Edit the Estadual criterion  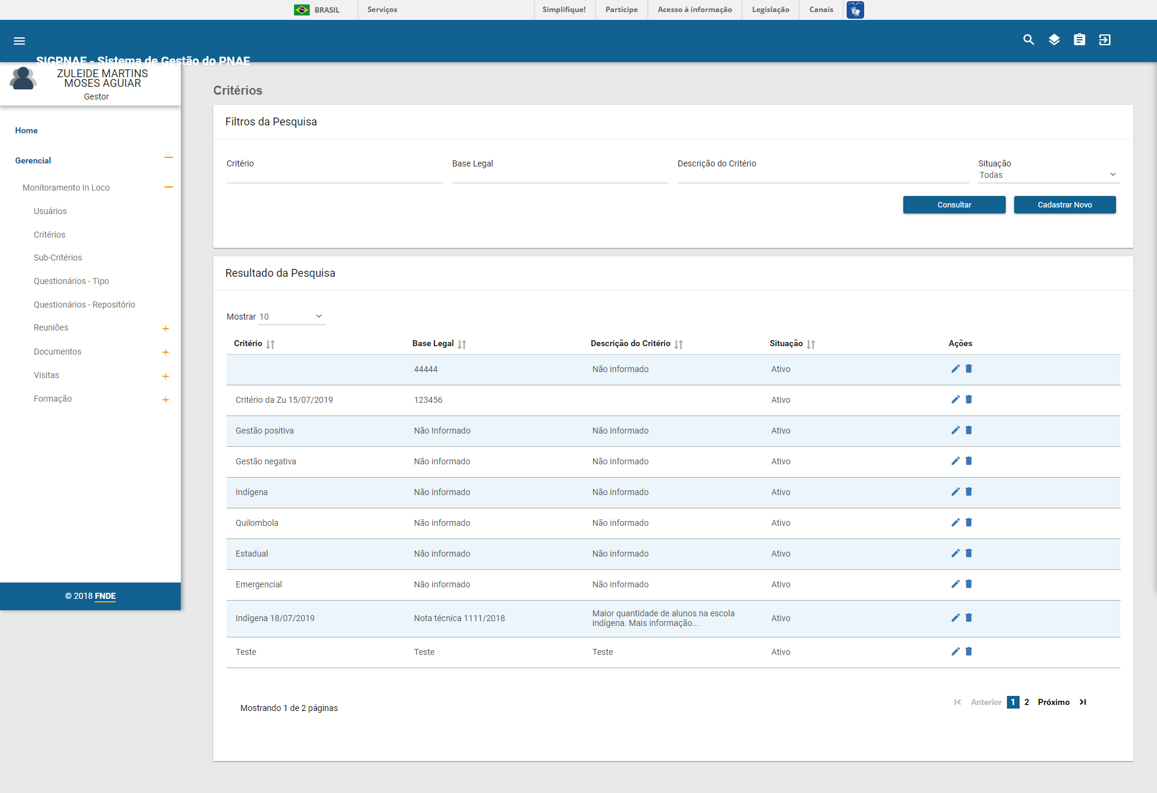click(x=955, y=553)
